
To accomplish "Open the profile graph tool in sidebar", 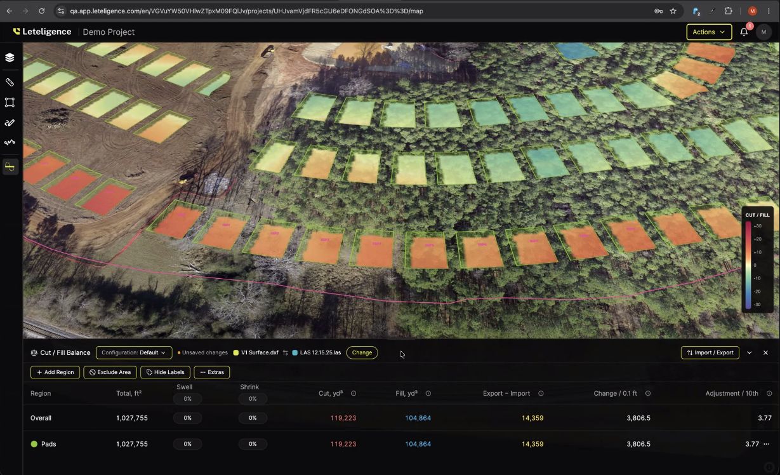I will pyautogui.click(x=10, y=143).
